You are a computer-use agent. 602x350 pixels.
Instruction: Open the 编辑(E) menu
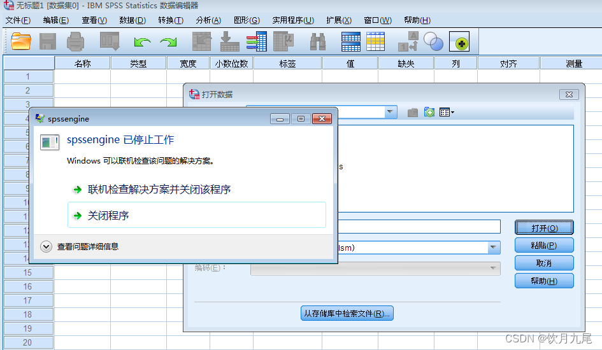coord(55,20)
